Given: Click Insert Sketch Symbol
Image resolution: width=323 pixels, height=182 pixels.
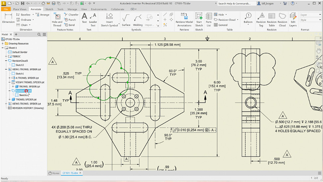Looking at the screenshot, I should [110, 20].
